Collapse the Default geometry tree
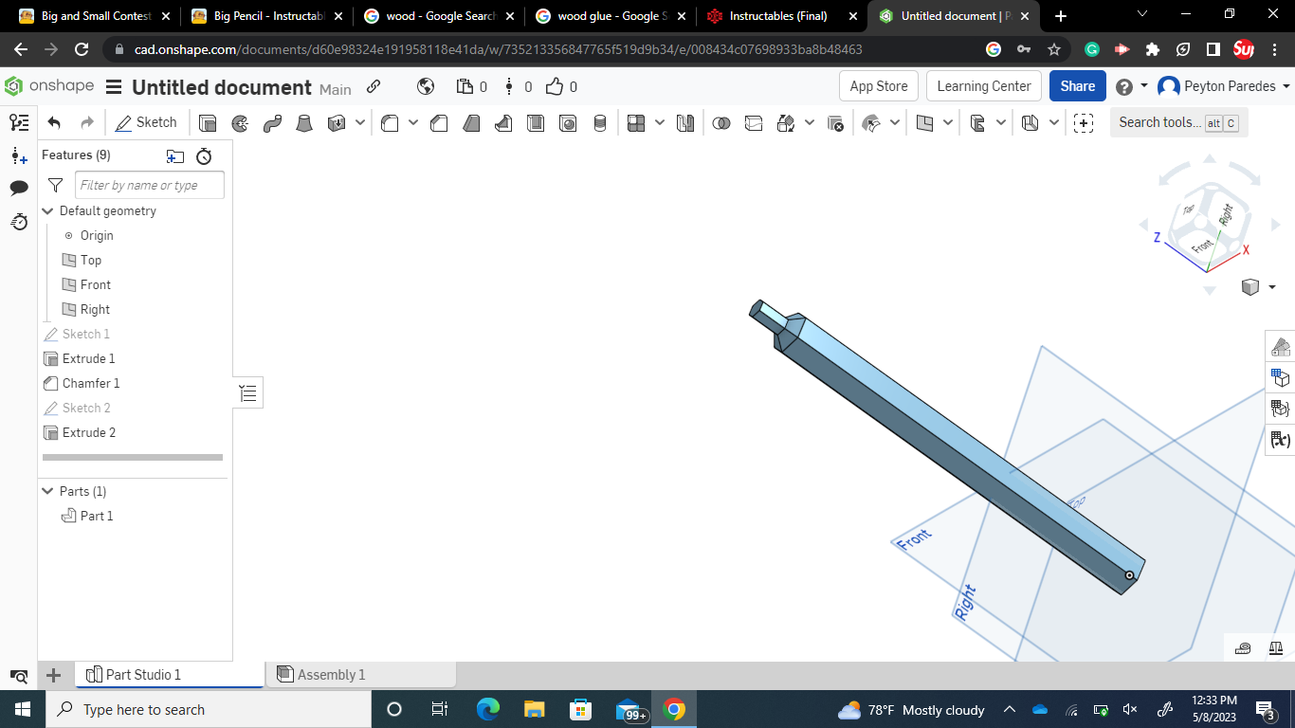The height and width of the screenshot is (728, 1295). pos(48,210)
